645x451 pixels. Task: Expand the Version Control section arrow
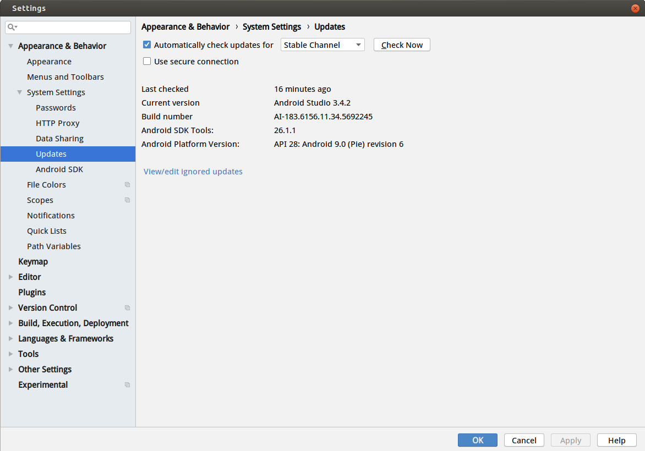tap(10, 308)
